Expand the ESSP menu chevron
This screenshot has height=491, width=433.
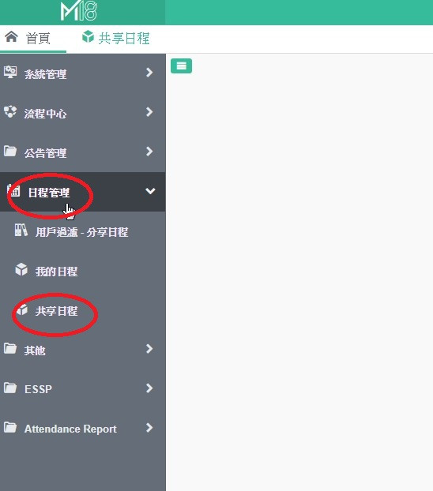[149, 388]
